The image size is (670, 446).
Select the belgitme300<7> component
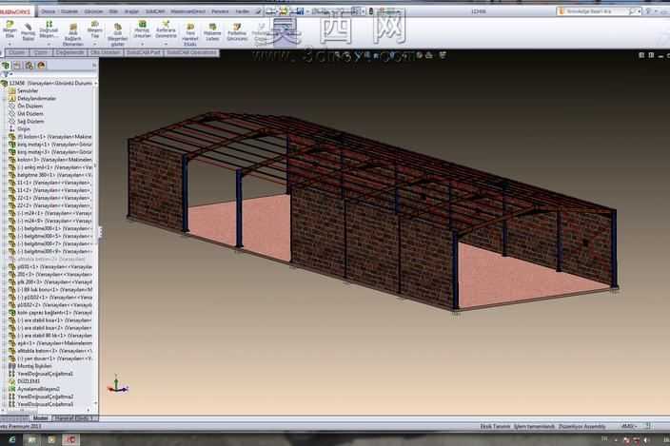point(50,243)
